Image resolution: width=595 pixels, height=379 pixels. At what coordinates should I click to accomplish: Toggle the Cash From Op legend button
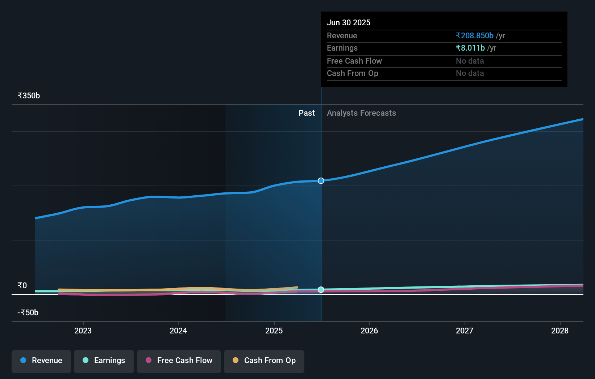point(264,361)
